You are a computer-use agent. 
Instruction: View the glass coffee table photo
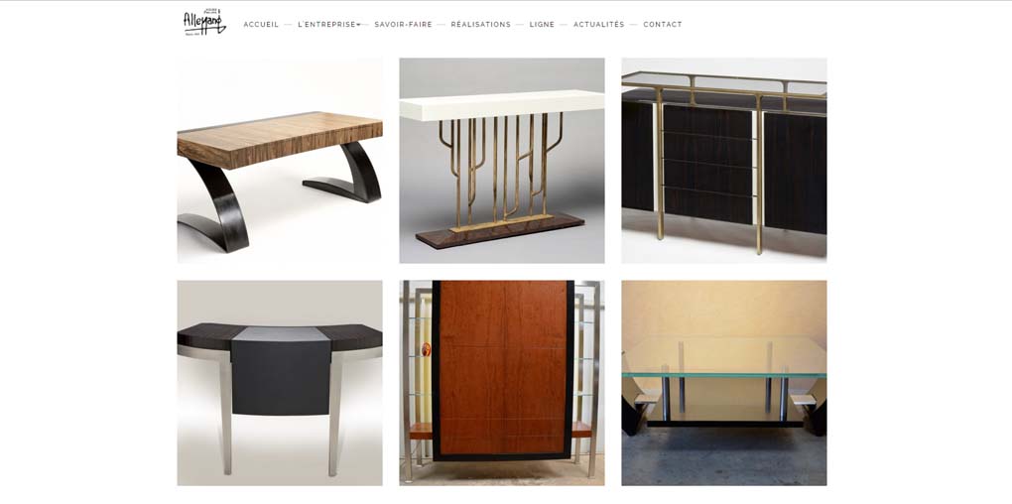(724, 383)
